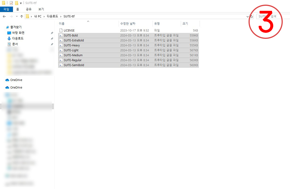Select the LICENSE file icon
This screenshot has height=189, width=290.
click(x=61, y=30)
